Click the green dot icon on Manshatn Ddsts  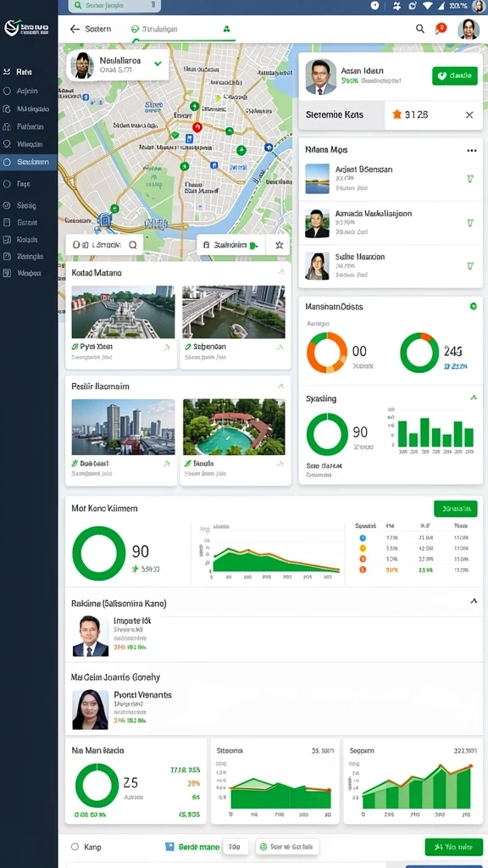[473, 306]
